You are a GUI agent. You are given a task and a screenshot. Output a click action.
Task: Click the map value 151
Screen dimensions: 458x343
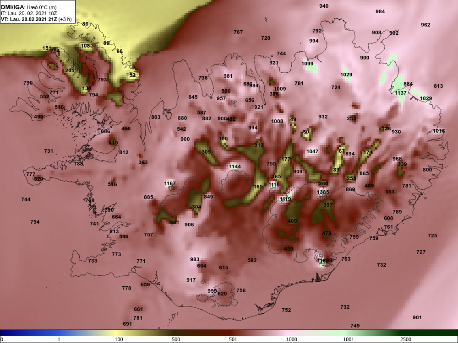click(47, 48)
